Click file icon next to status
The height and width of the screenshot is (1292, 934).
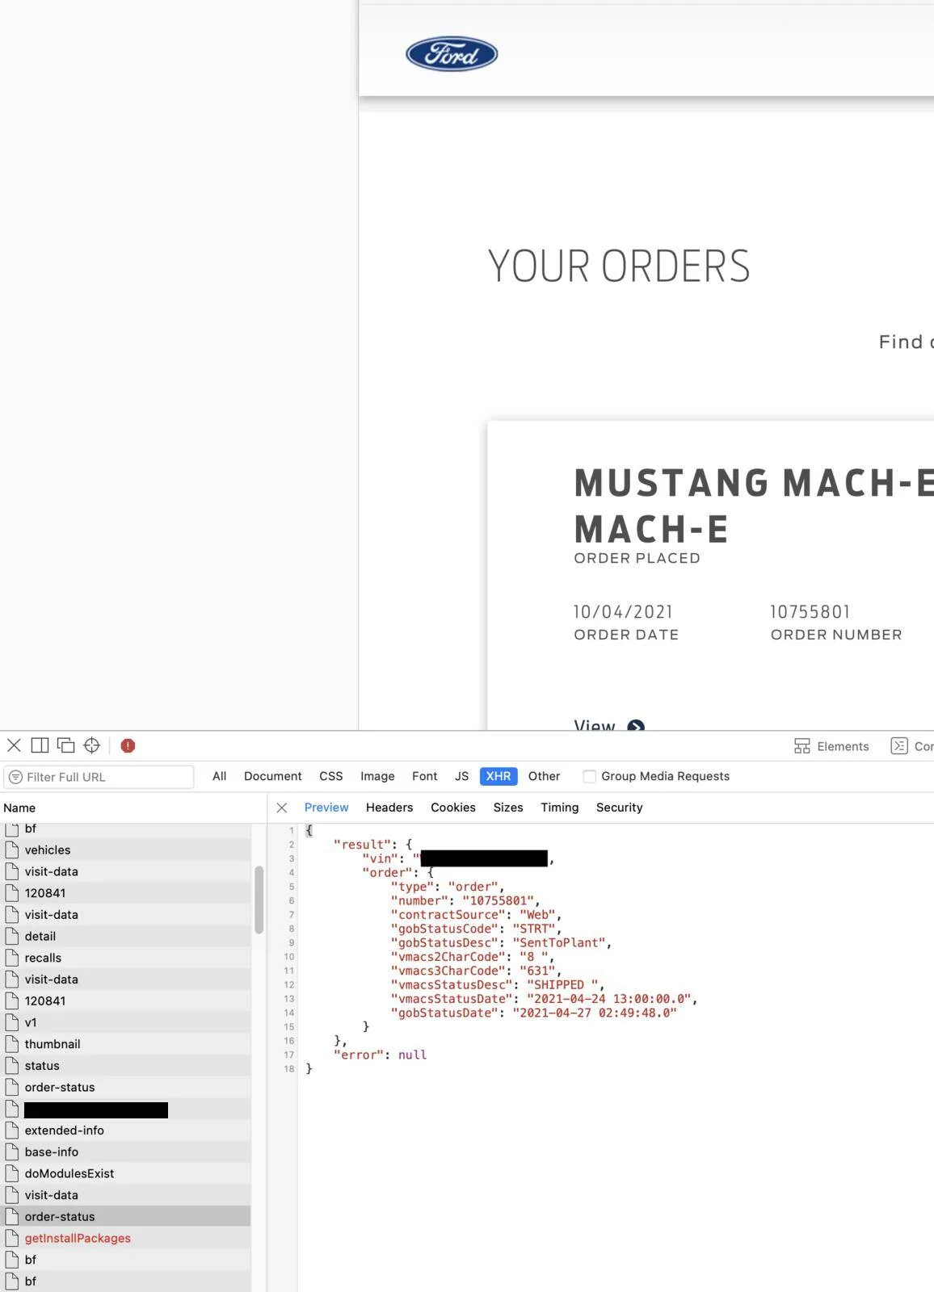pyautogui.click(x=11, y=1066)
